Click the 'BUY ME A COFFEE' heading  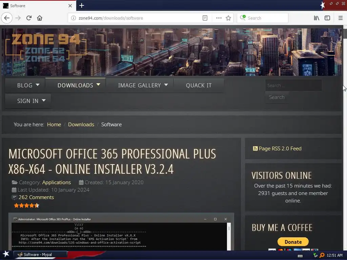(x=282, y=228)
